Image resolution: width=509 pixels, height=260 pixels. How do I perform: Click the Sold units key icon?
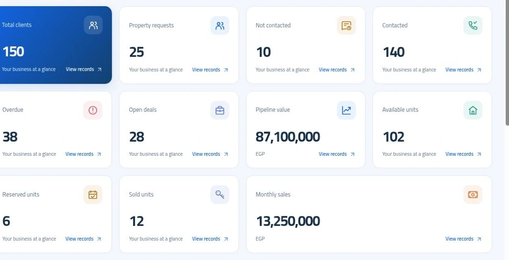tap(220, 195)
